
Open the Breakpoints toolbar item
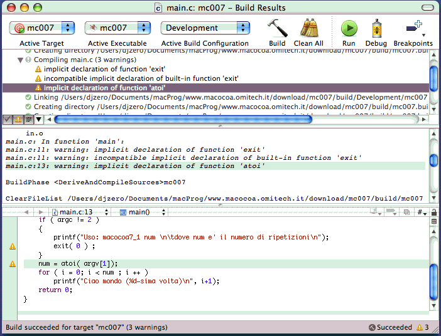(x=413, y=28)
